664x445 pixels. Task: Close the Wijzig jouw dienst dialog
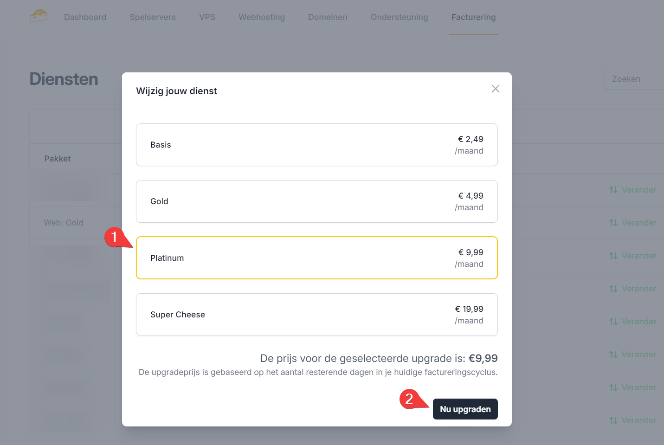pos(495,89)
